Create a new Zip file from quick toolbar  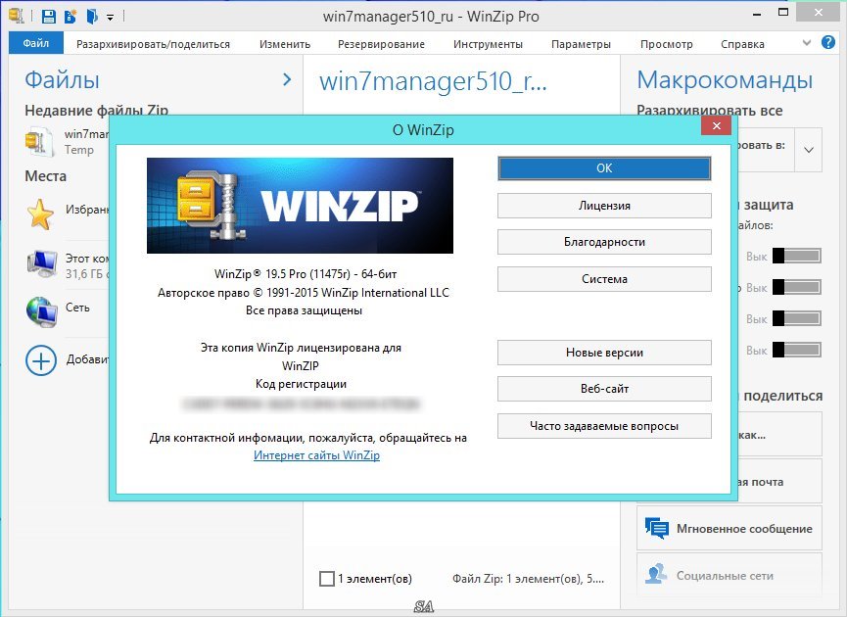[x=71, y=17]
